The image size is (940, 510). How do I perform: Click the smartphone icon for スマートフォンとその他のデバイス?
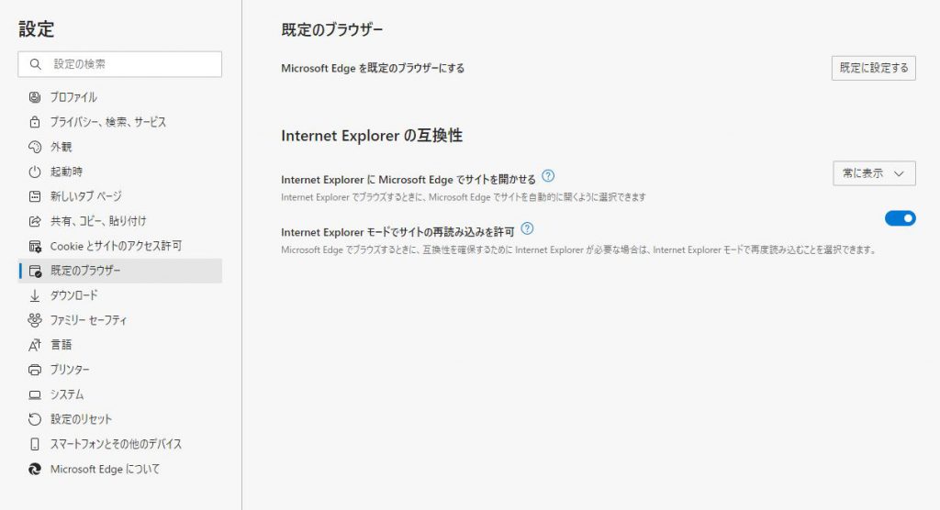(x=35, y=444)
